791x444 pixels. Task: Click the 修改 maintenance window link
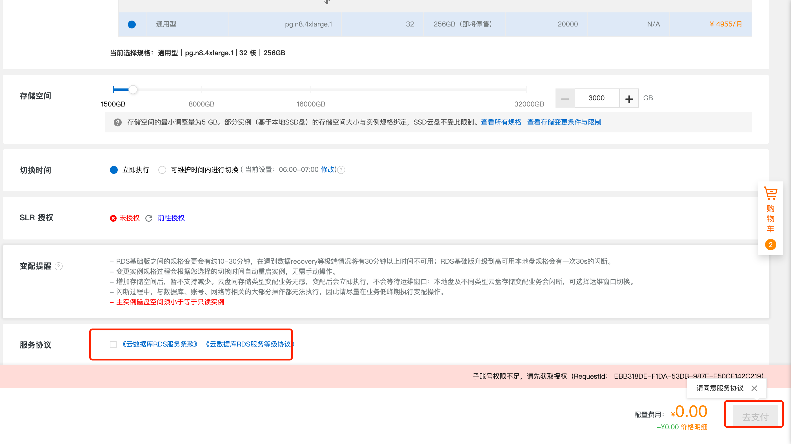pyautogui.click(x=327, y=170)
